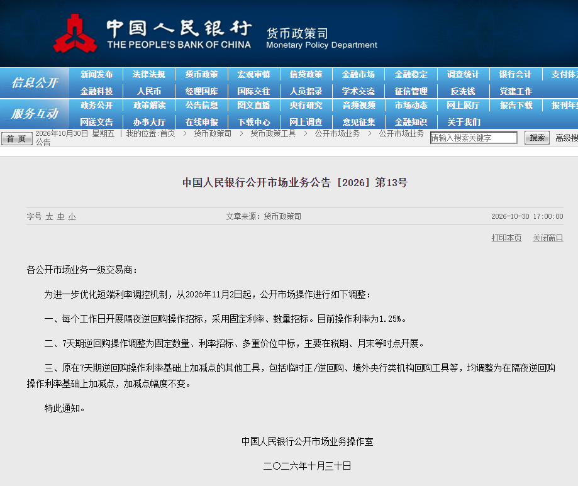This screenshot has height=486, width=578.
Task: Click the 打印本页 print link
Action: [506, 238]
